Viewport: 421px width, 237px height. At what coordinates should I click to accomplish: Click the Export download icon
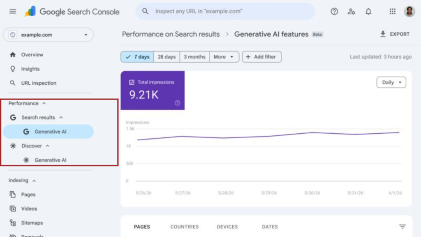click(383, 34)
